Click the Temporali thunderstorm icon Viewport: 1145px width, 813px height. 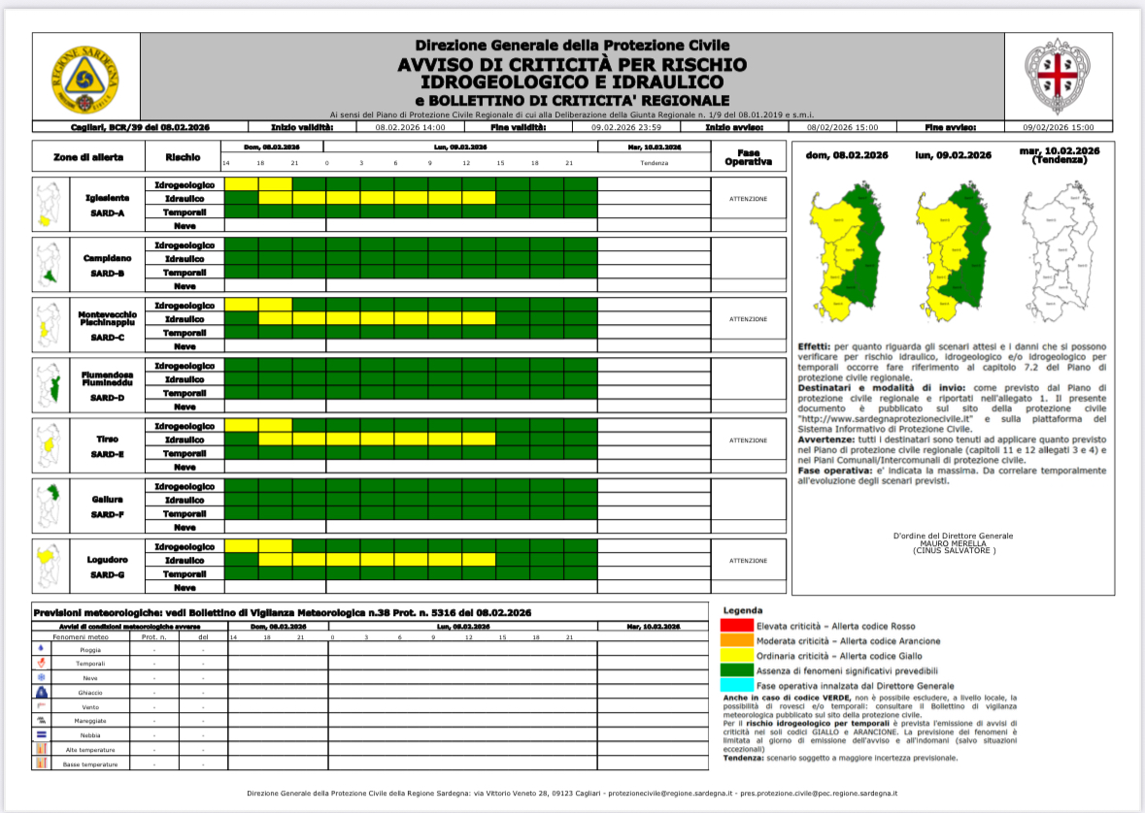41,662
